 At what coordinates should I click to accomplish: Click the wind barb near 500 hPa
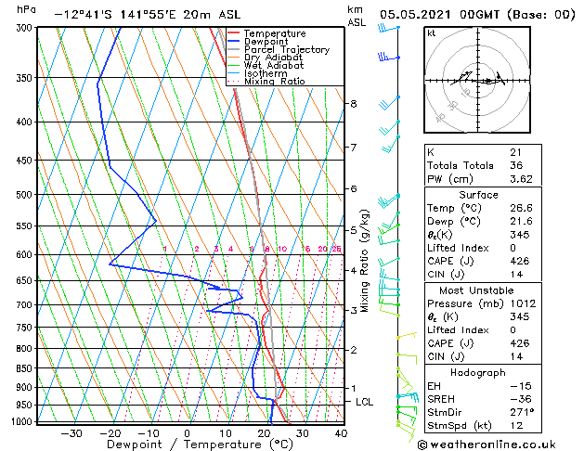coord(388,200)
